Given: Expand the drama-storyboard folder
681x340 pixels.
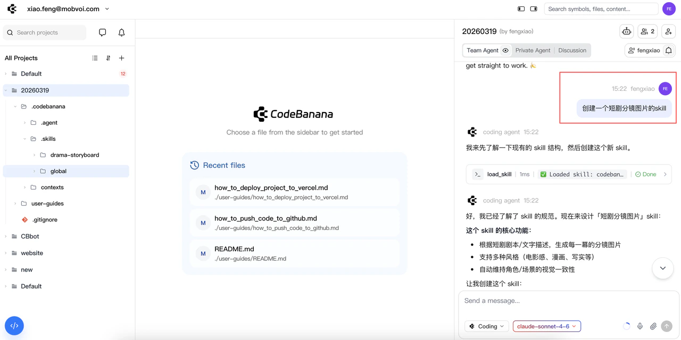Looking at the screenshot, I should coord(35,155).
